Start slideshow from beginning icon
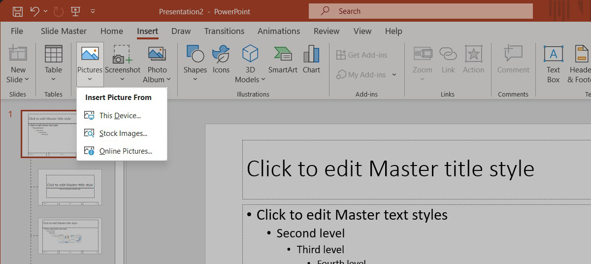591x264 pixels. click(x=75, y=11)
